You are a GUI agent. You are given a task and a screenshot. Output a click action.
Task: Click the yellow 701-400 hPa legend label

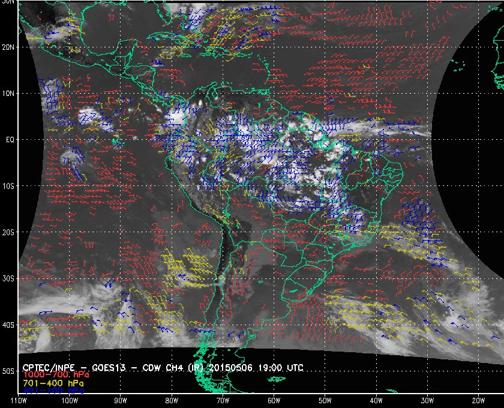pyautogui.click(x=52, y=382)
